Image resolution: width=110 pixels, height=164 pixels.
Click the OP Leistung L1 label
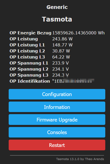27,45
